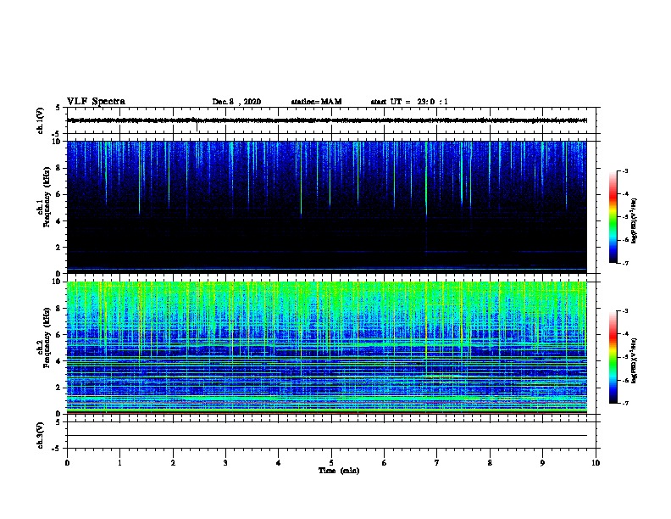Viewport: 671px width, 519px height.
Task: Click the "-7" label on ch.2 color bar
Action: (x=624, y=403)
